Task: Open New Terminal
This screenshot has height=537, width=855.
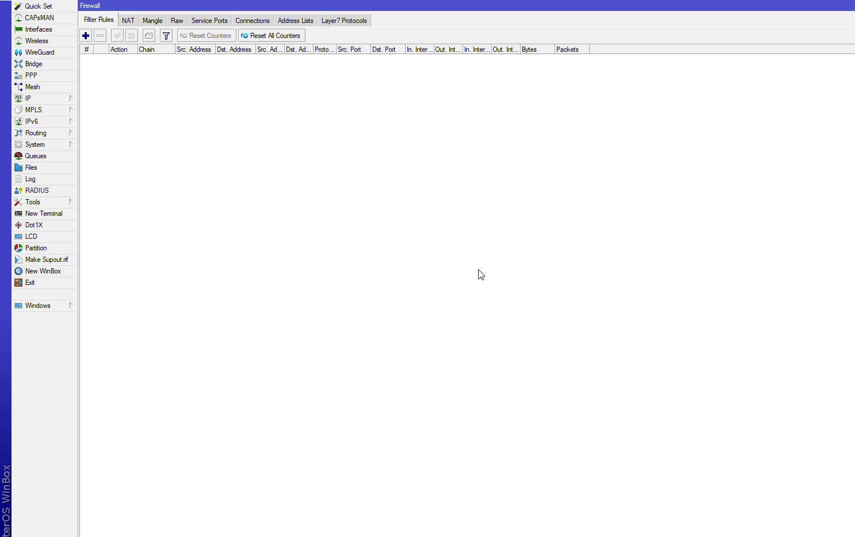Action: 45,214
